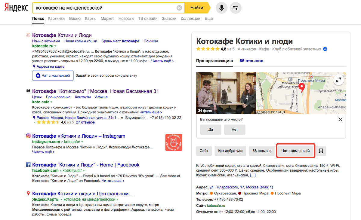
Task: Open search settings sliders icon
Action: (236, 8)
